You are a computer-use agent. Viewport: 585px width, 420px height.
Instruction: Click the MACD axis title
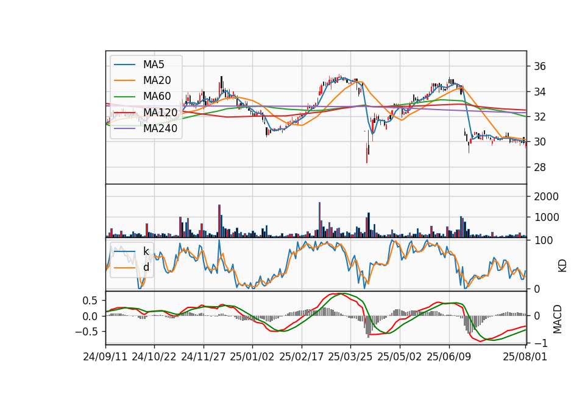point(558,319)
